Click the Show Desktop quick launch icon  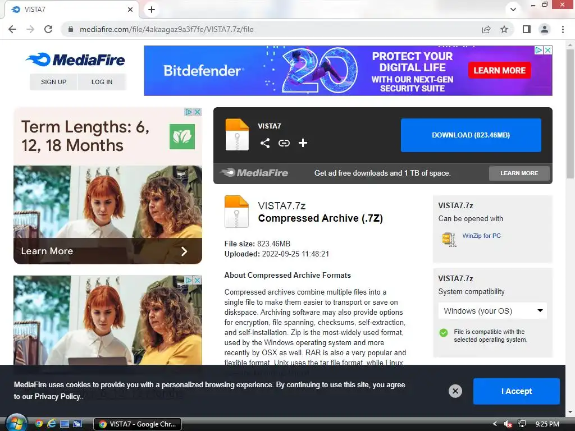click(64, 424)
